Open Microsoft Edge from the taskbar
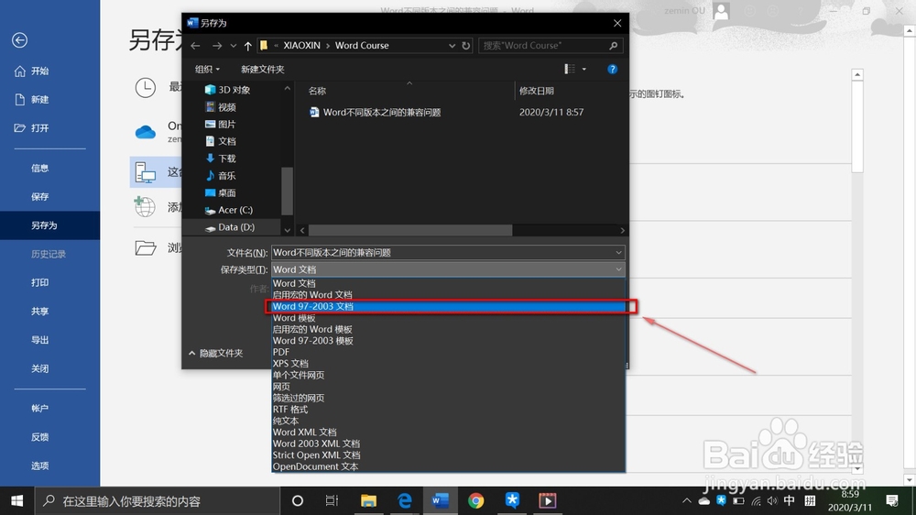Viewport: 916px width, 515px height. click(404, 501)
